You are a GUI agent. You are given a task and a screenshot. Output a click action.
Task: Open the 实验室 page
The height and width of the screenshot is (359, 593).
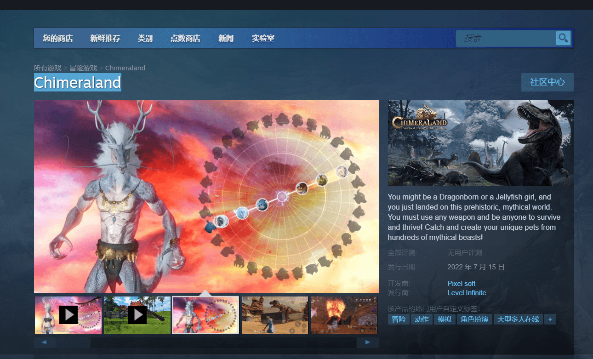[263, 38]
